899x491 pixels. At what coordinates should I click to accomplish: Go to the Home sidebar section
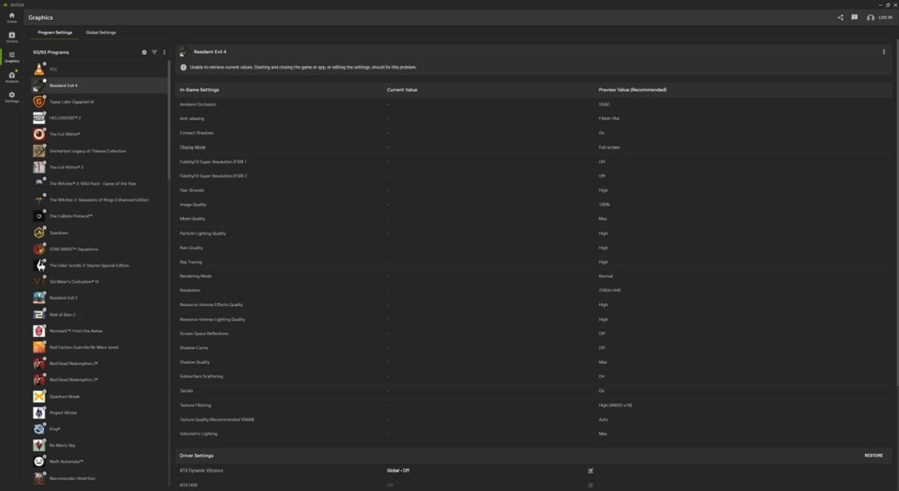[x=12, y=17]
